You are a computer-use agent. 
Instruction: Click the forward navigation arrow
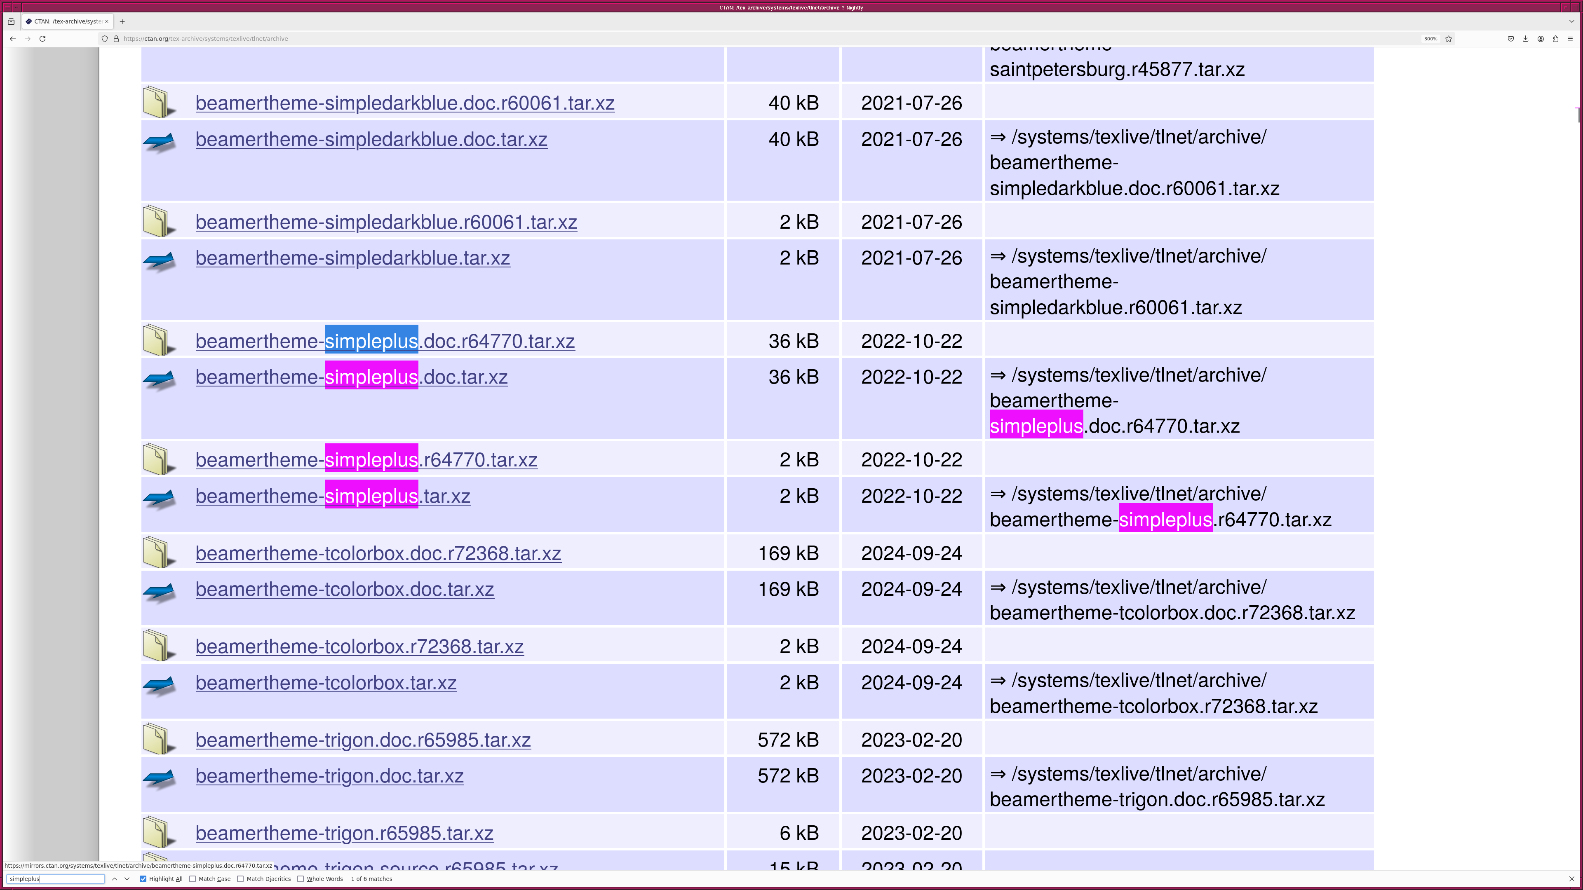click(28, 39)
